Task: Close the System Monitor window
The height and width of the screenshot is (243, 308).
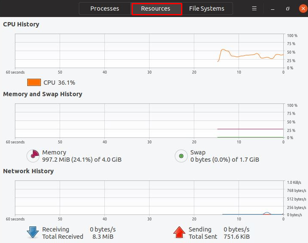Action: [x=303, y=9]
